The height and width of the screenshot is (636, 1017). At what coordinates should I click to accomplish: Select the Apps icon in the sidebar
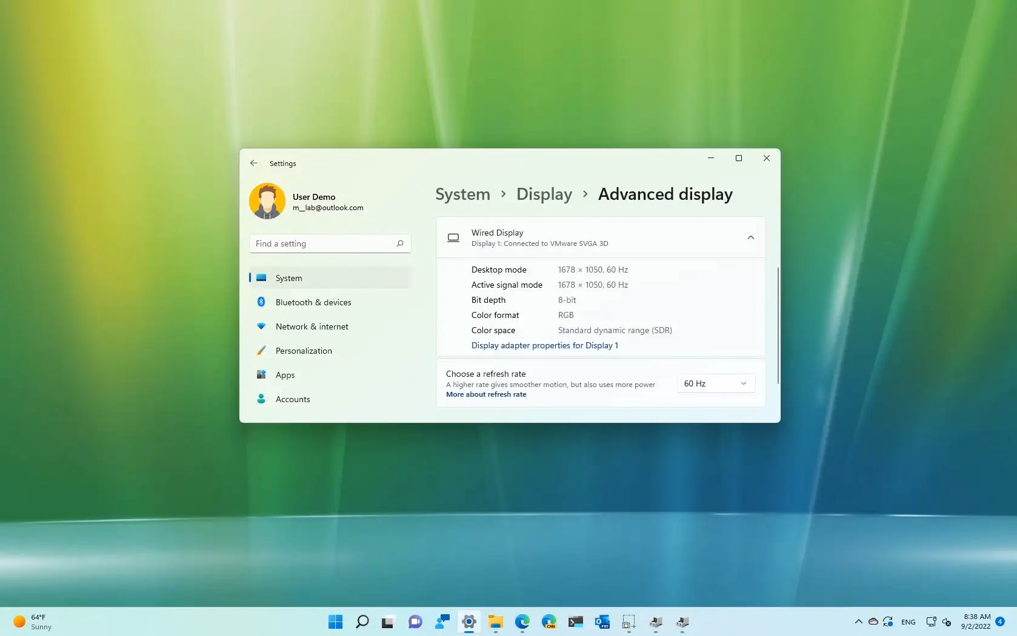tap(261, 374)
